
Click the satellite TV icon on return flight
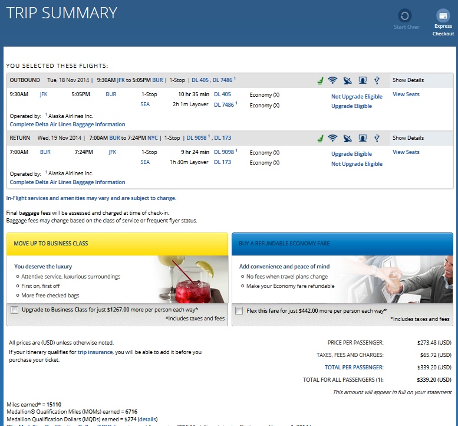(x=348, y=138)
